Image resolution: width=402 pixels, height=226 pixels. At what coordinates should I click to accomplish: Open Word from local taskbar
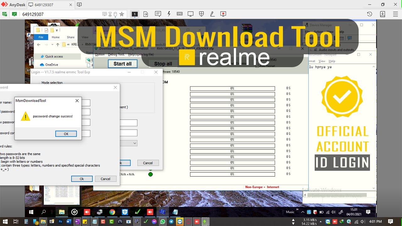[x=69, y=222]
